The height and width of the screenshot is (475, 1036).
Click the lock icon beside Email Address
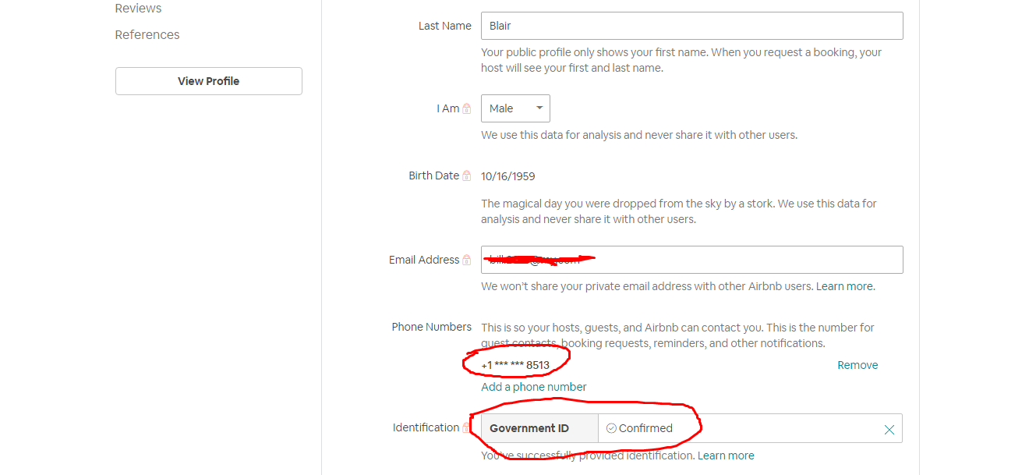(x=467, y=261)
